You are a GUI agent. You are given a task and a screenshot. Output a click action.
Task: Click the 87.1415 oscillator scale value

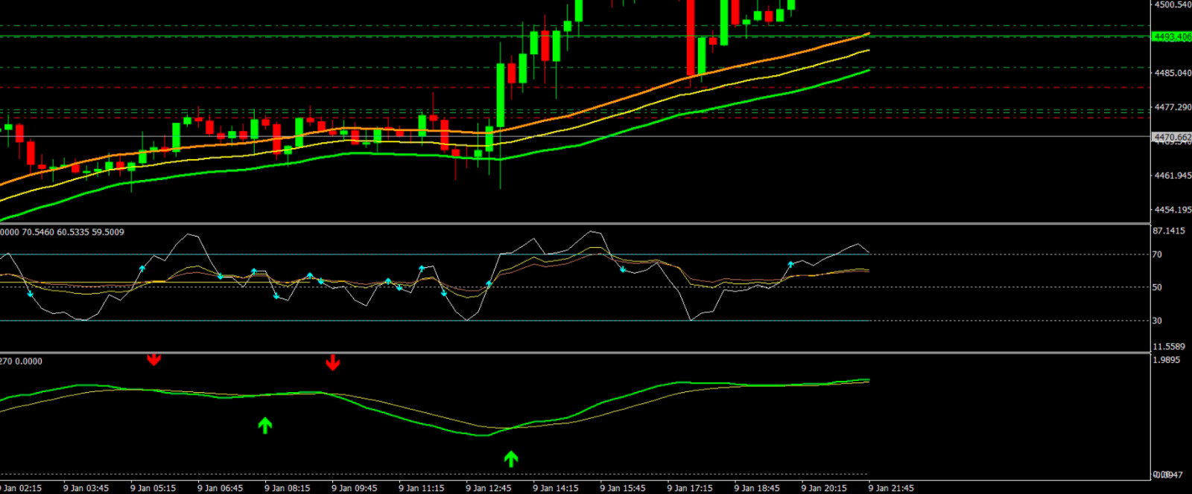[x=1169, y=231]
